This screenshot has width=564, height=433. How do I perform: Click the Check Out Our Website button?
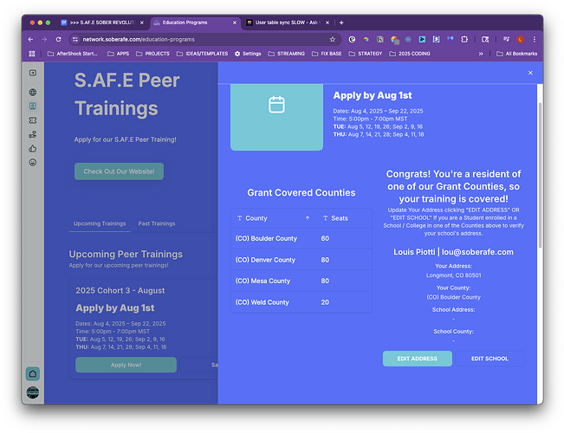point(119,171)
